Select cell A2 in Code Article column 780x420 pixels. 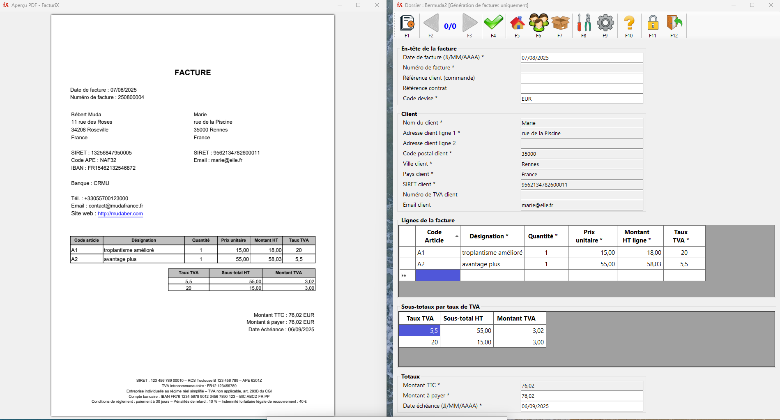pos(437,264)
